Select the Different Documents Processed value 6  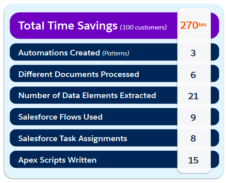pyautogui.click(x=193, y=75)
